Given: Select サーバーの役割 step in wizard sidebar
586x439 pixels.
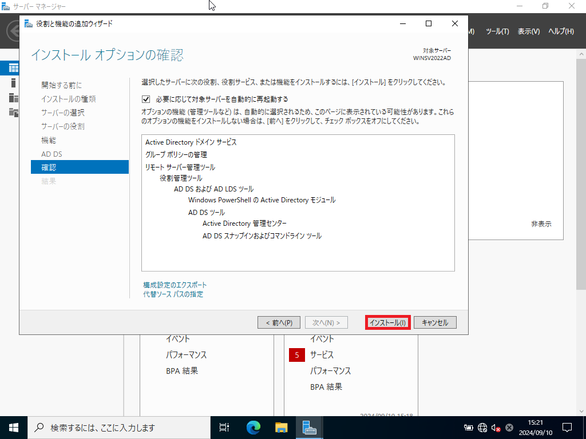Looking at the screenshot, I should point(63,126).
